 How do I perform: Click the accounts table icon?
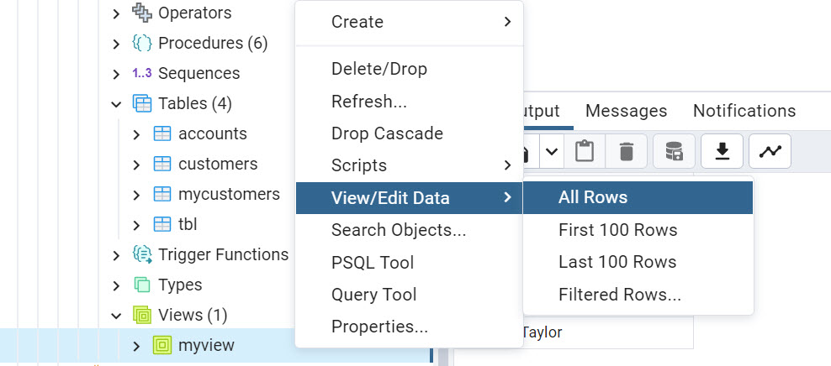click(162, 133)
